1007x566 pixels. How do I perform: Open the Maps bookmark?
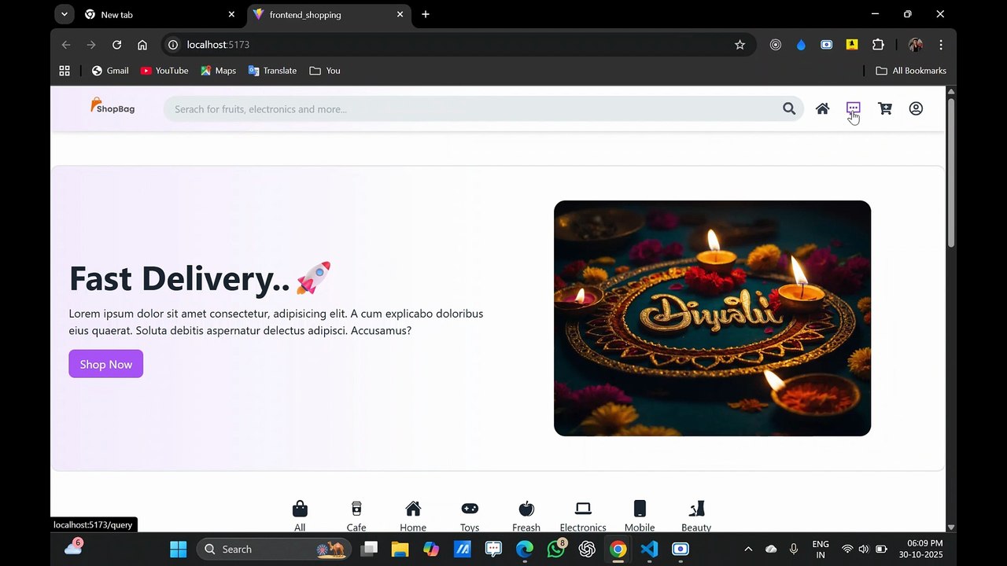click(x=218, y=71)
